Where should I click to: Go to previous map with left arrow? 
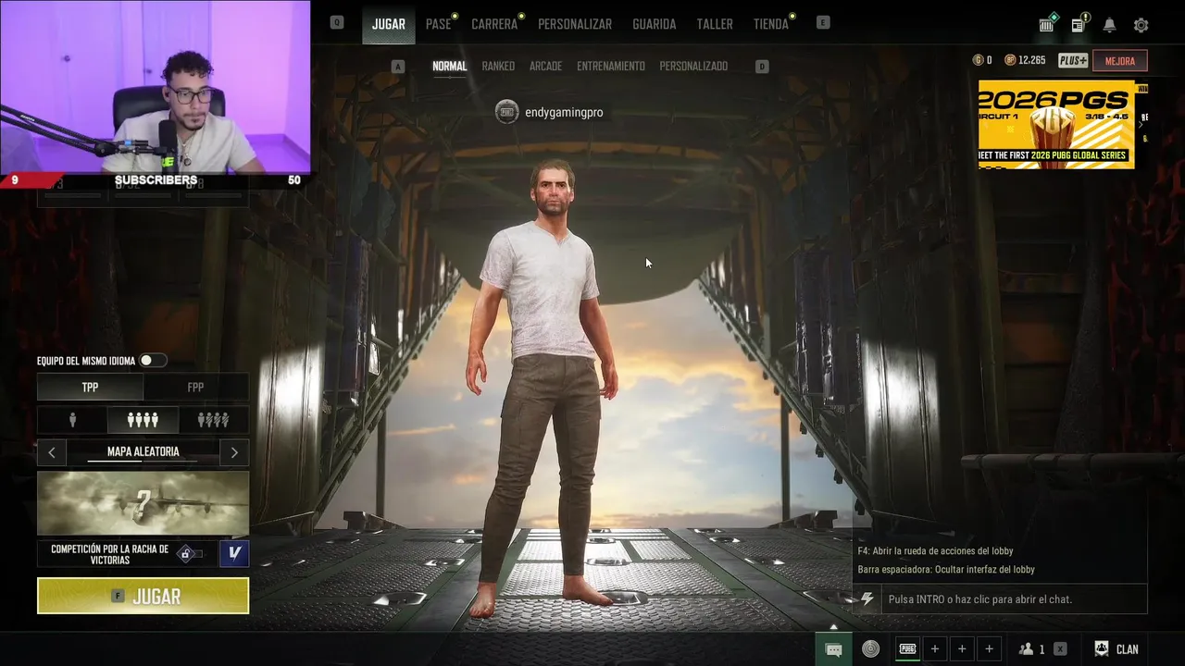click(52, 452)
